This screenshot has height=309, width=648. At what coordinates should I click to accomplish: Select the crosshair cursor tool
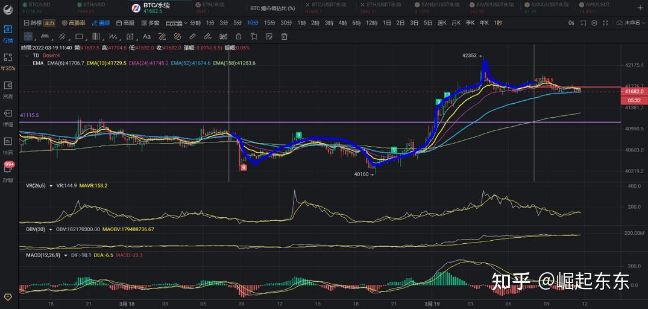point(28,36)
